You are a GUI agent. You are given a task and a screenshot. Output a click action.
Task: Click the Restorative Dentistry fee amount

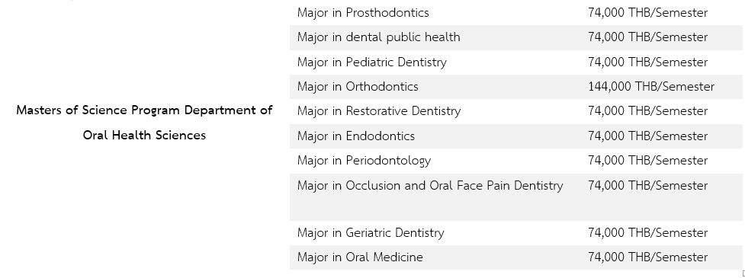click(648, 111)
